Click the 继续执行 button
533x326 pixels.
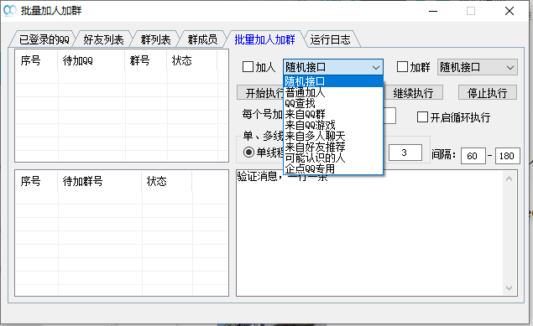coord(413,93)
